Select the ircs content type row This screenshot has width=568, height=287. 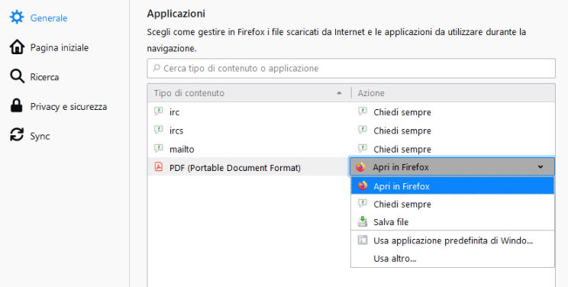(249, 131)
